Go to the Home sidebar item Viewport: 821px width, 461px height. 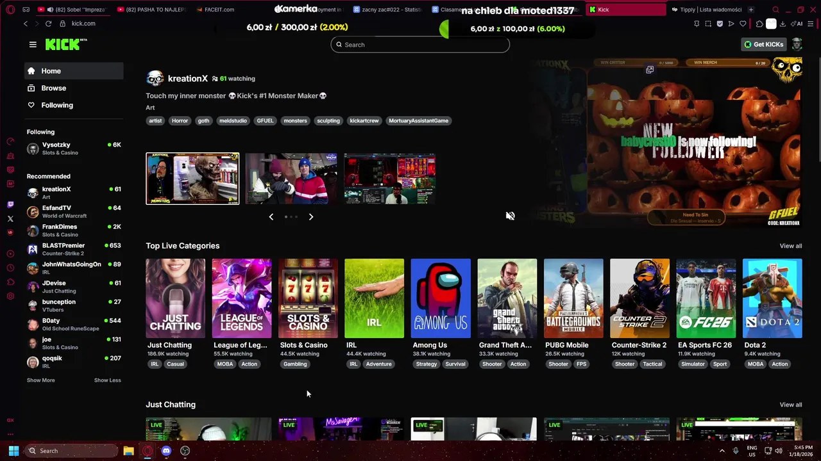click(74, 71)
